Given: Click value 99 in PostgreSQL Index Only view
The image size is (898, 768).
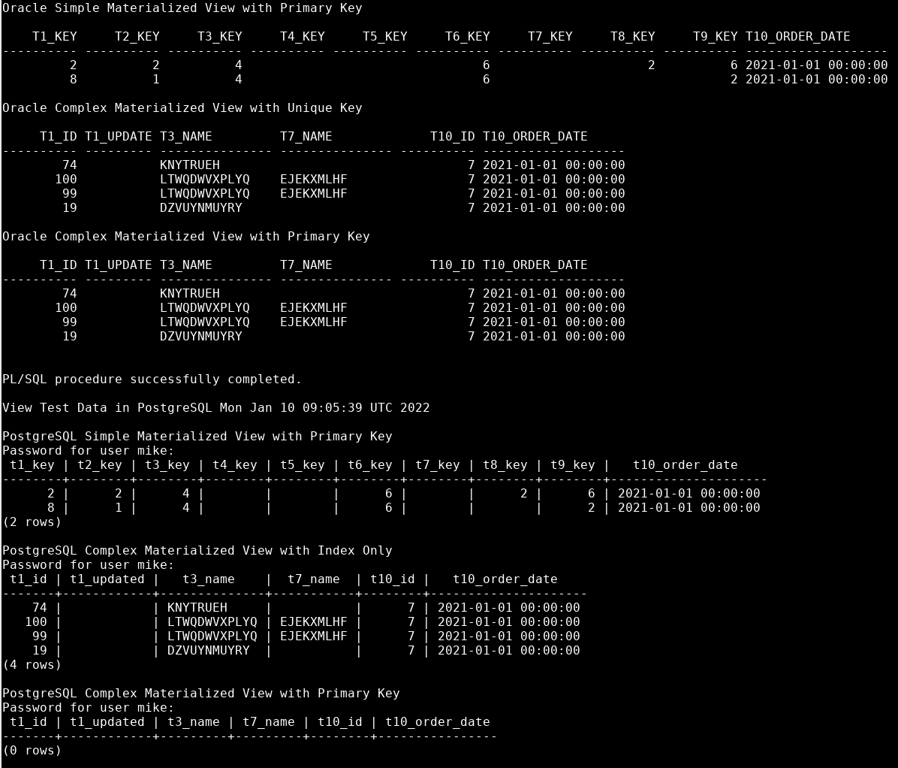Looking at the screenshot, I should [x=40, y=636].
